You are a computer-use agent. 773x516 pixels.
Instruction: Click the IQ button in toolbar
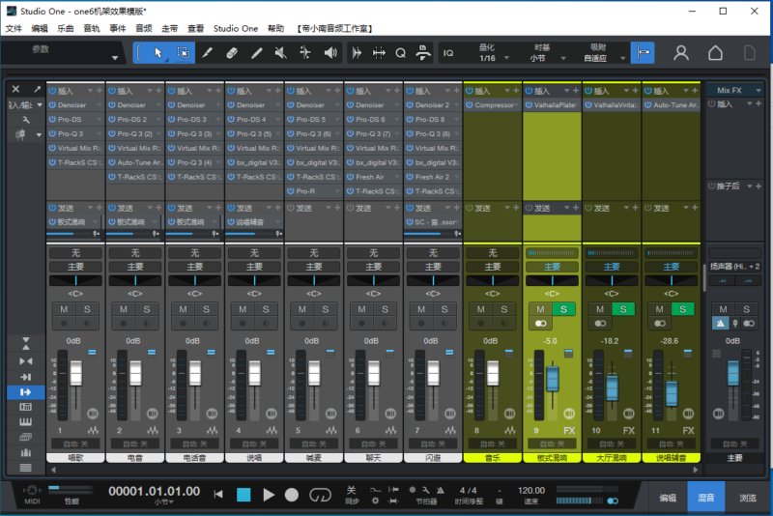pos(448,53)
